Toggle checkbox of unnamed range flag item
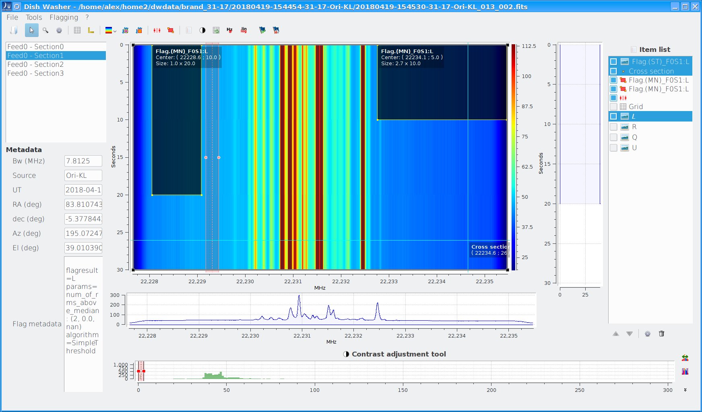The height and width of the screenshot is (412, 702). (613, 98)
